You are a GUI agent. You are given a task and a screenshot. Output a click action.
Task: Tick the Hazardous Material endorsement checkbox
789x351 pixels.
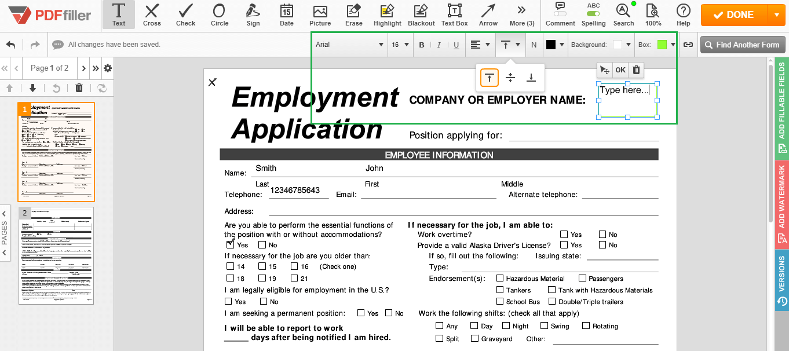(x=500, y=279)
